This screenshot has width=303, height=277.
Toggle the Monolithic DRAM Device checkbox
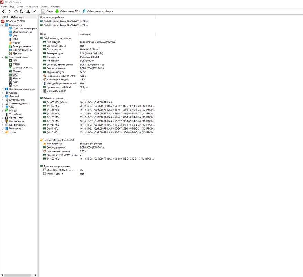coord(45,170)
